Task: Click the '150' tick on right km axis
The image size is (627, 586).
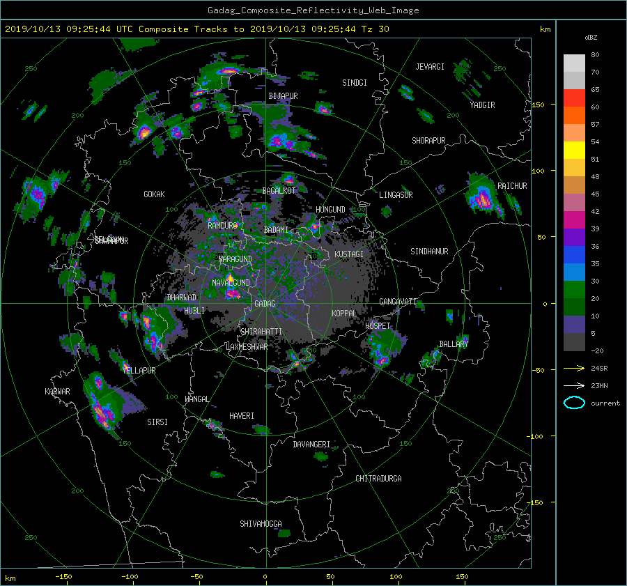Action: click(x=538, y=105)
